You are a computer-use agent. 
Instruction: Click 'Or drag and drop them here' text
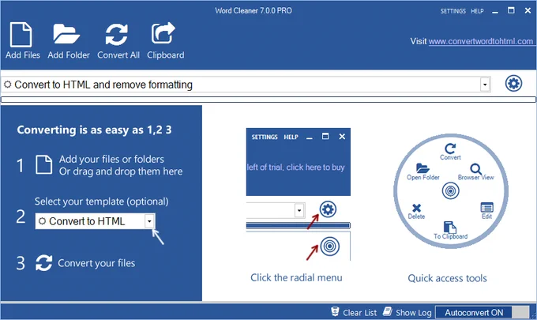click(121, 171)
